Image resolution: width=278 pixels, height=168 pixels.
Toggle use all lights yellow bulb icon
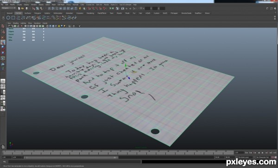tap(59, 26)
